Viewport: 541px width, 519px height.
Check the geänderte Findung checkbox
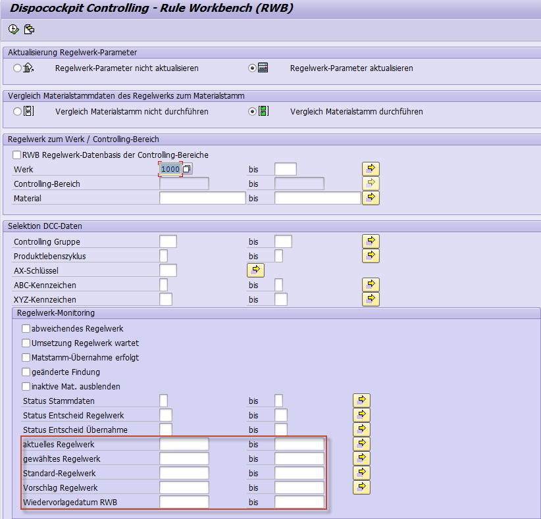click(x=26, y=372)
